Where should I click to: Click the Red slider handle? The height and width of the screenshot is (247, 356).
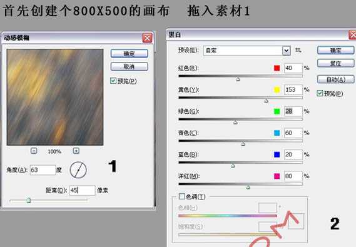click(238, 79)
